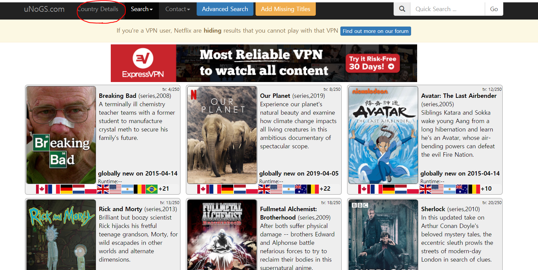Screen dimensions: 538x270
Task: Show the +21 more countries for Breaking Bad
Action: tap(164, 189)
